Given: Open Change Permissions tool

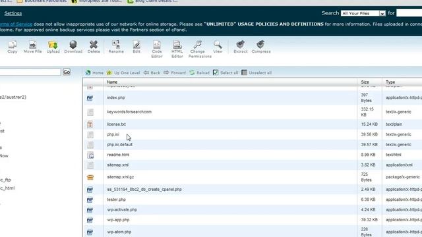Looking at the screenshot, I should [200, 49].
